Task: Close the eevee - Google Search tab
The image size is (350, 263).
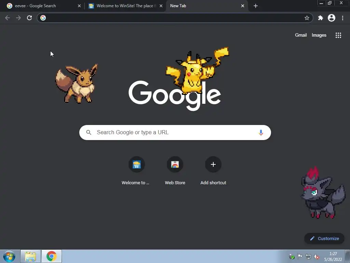Action: 79,6
